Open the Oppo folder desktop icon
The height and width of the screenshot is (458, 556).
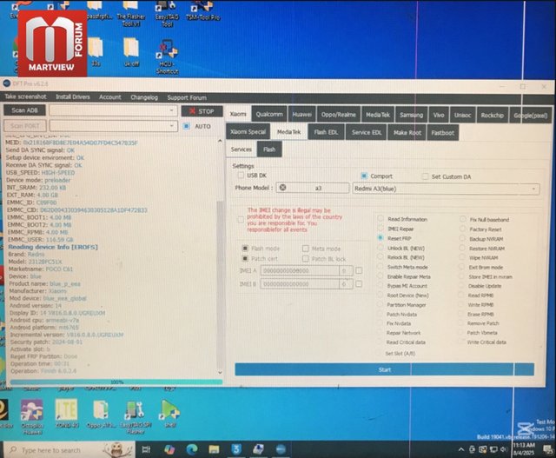(102, 414)
